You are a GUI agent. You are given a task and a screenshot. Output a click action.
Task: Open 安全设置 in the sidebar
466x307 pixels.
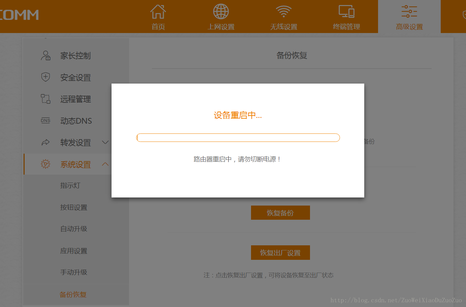tap(75, 78)
